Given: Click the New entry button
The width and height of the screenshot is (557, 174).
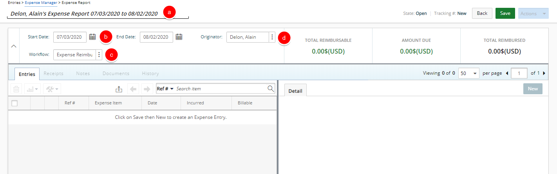Looking at the screenshot, I should 533,89.
